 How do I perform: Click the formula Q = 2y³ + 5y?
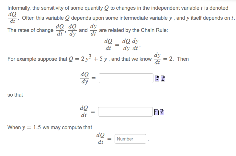point(88,58)
